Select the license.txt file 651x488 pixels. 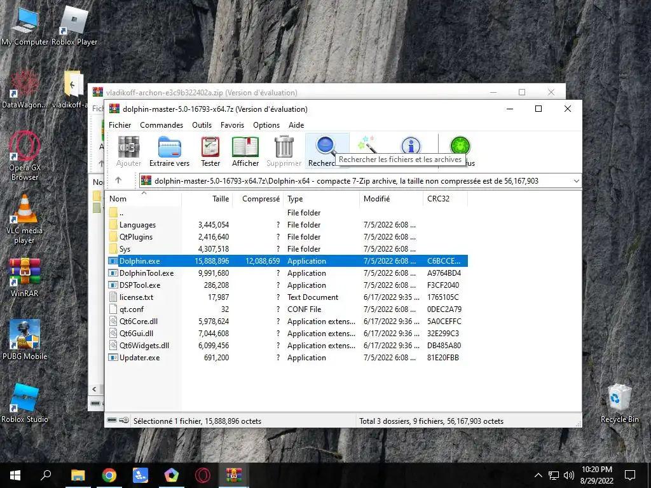pos(287,297)
